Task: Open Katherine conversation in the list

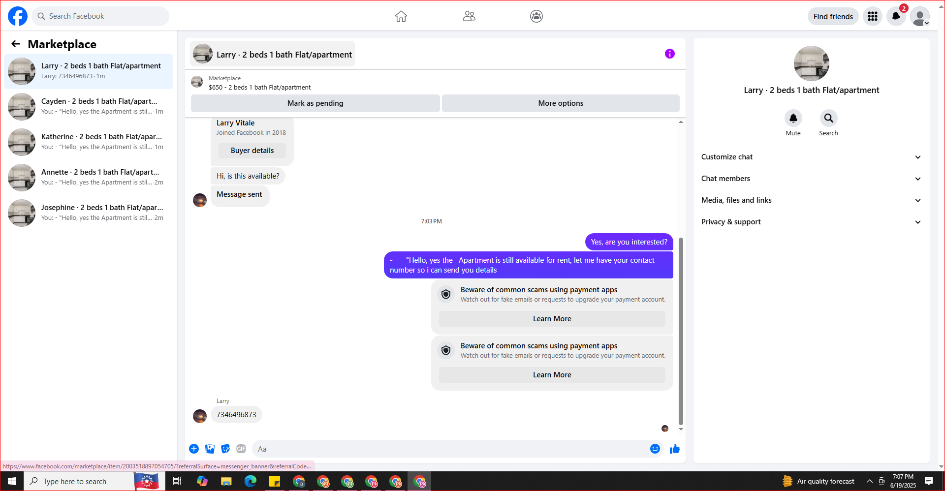Action: (89, 142)
